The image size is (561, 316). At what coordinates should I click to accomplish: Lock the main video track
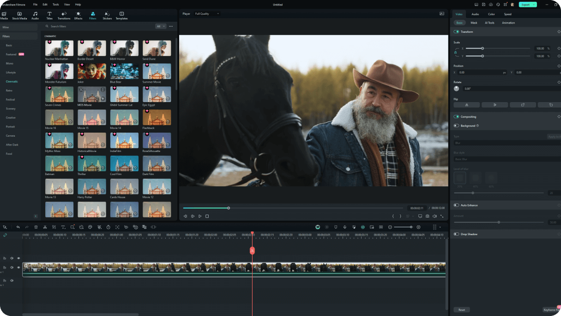[x=5, y=267]
